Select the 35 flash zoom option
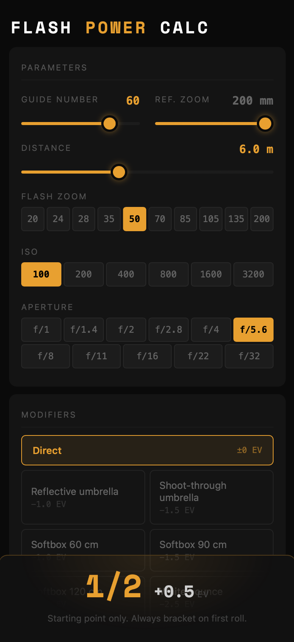 [109, 219]
